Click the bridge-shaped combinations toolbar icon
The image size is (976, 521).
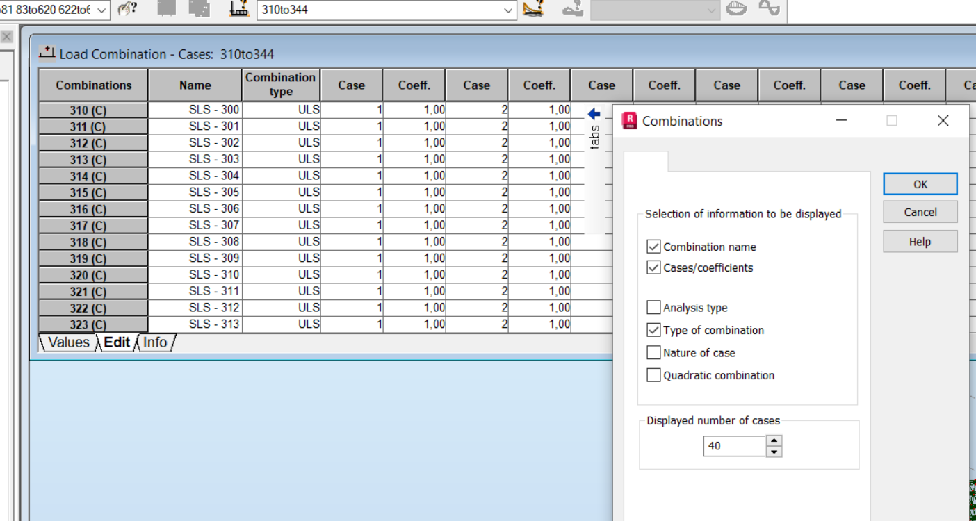532,10
